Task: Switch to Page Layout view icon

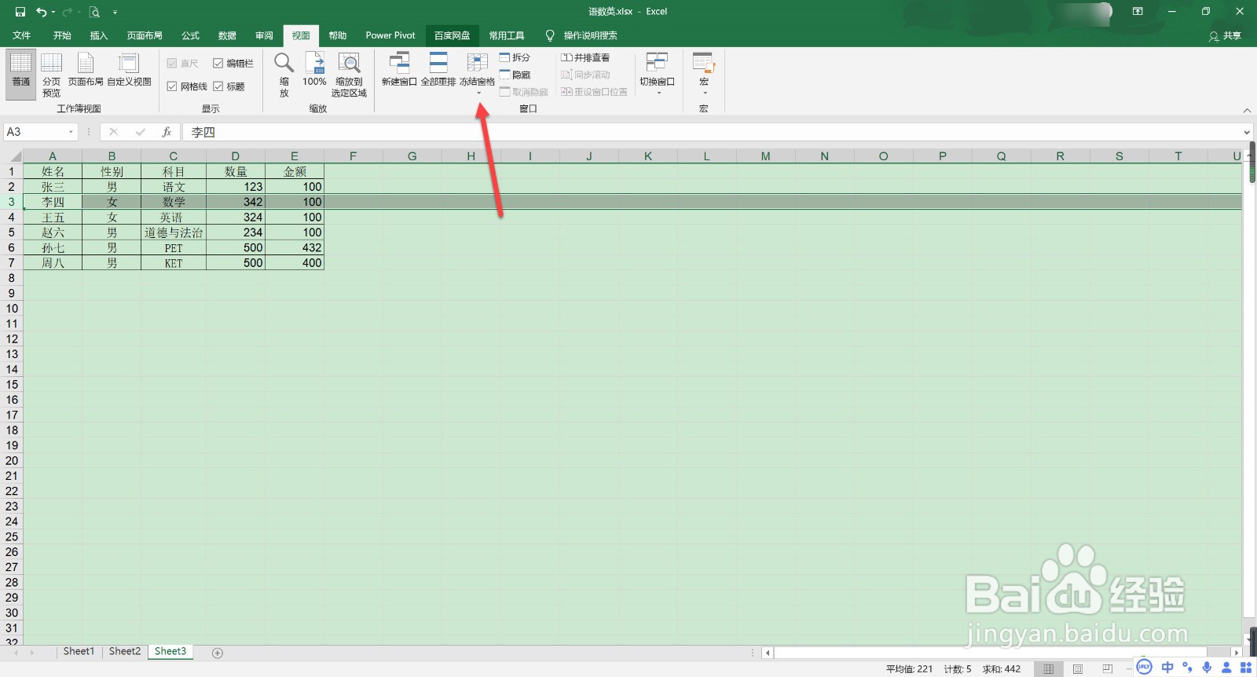Action: [86, 69]
